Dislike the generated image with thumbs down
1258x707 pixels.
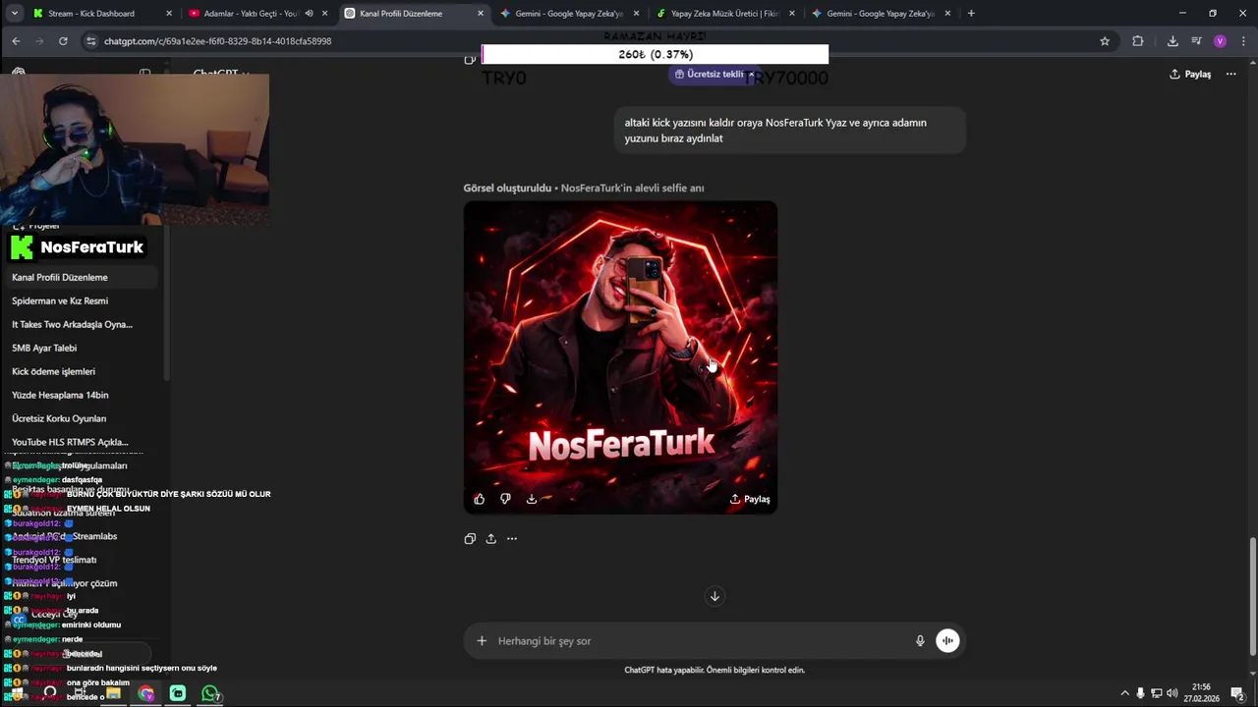click(505, 499)
